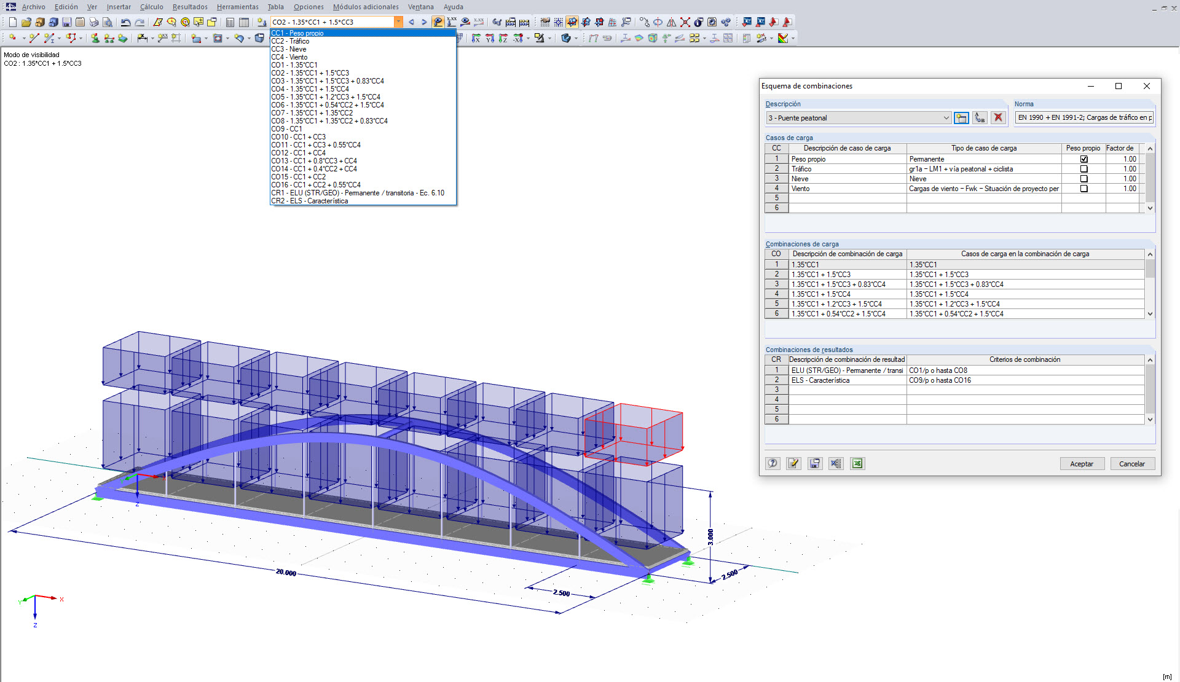
Task: Expand the Descripción 'Puente peatonal' dropdown
Action: (946, 118)
